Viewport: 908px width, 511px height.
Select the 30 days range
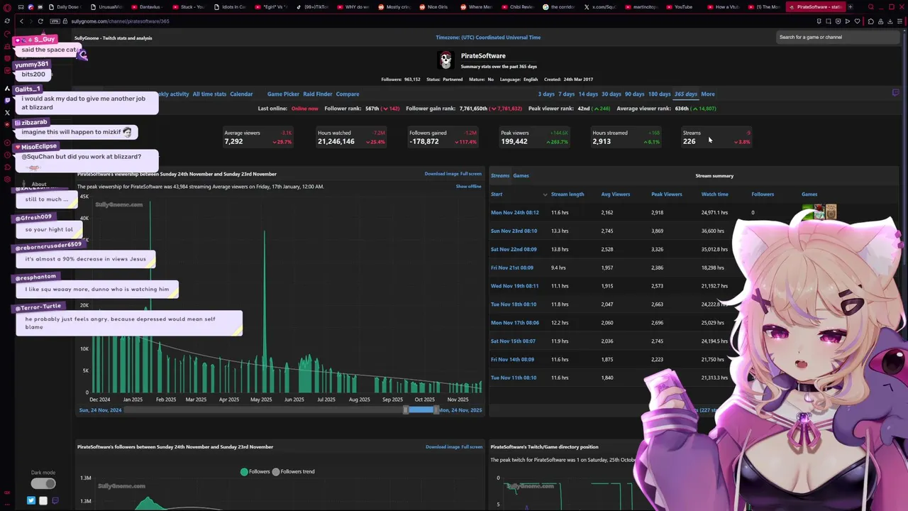click(x=611, y=94)
